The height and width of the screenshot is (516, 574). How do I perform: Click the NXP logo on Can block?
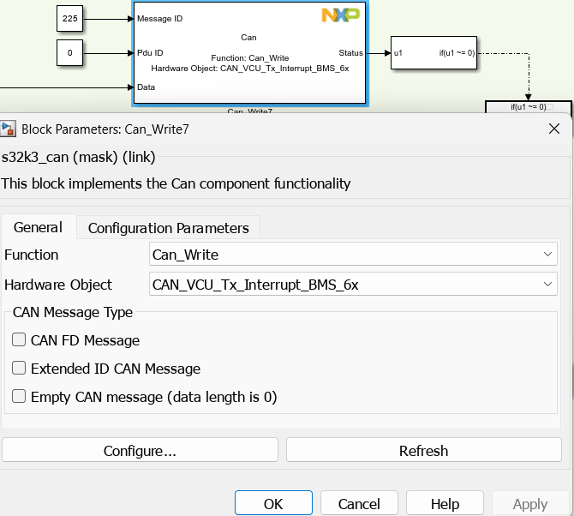click(339, 15)
